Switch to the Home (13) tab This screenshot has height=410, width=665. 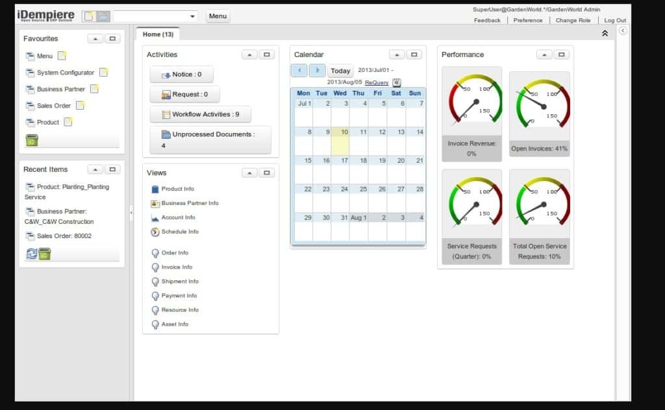point(158,34)
